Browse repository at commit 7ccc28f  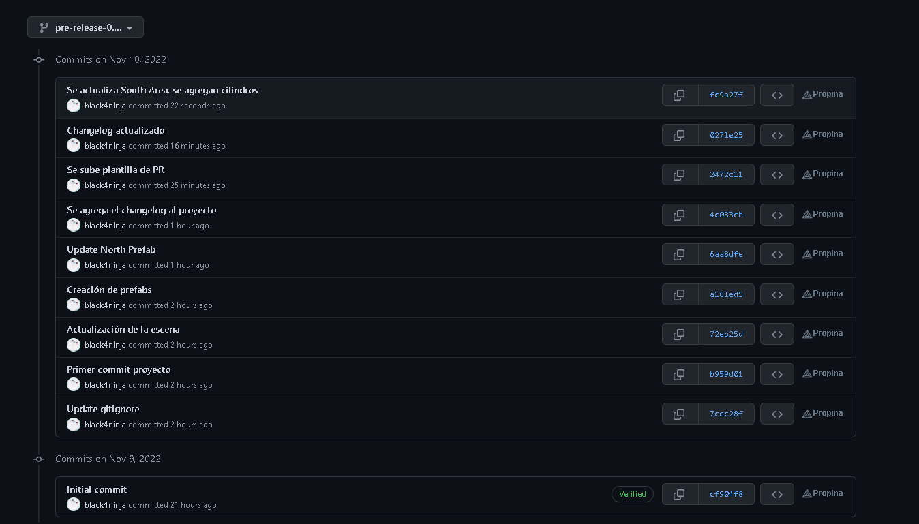click(x=777, y=414)
